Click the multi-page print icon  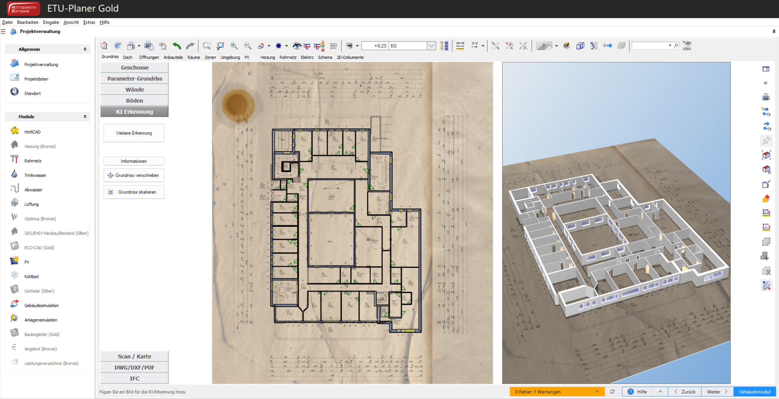149,46
